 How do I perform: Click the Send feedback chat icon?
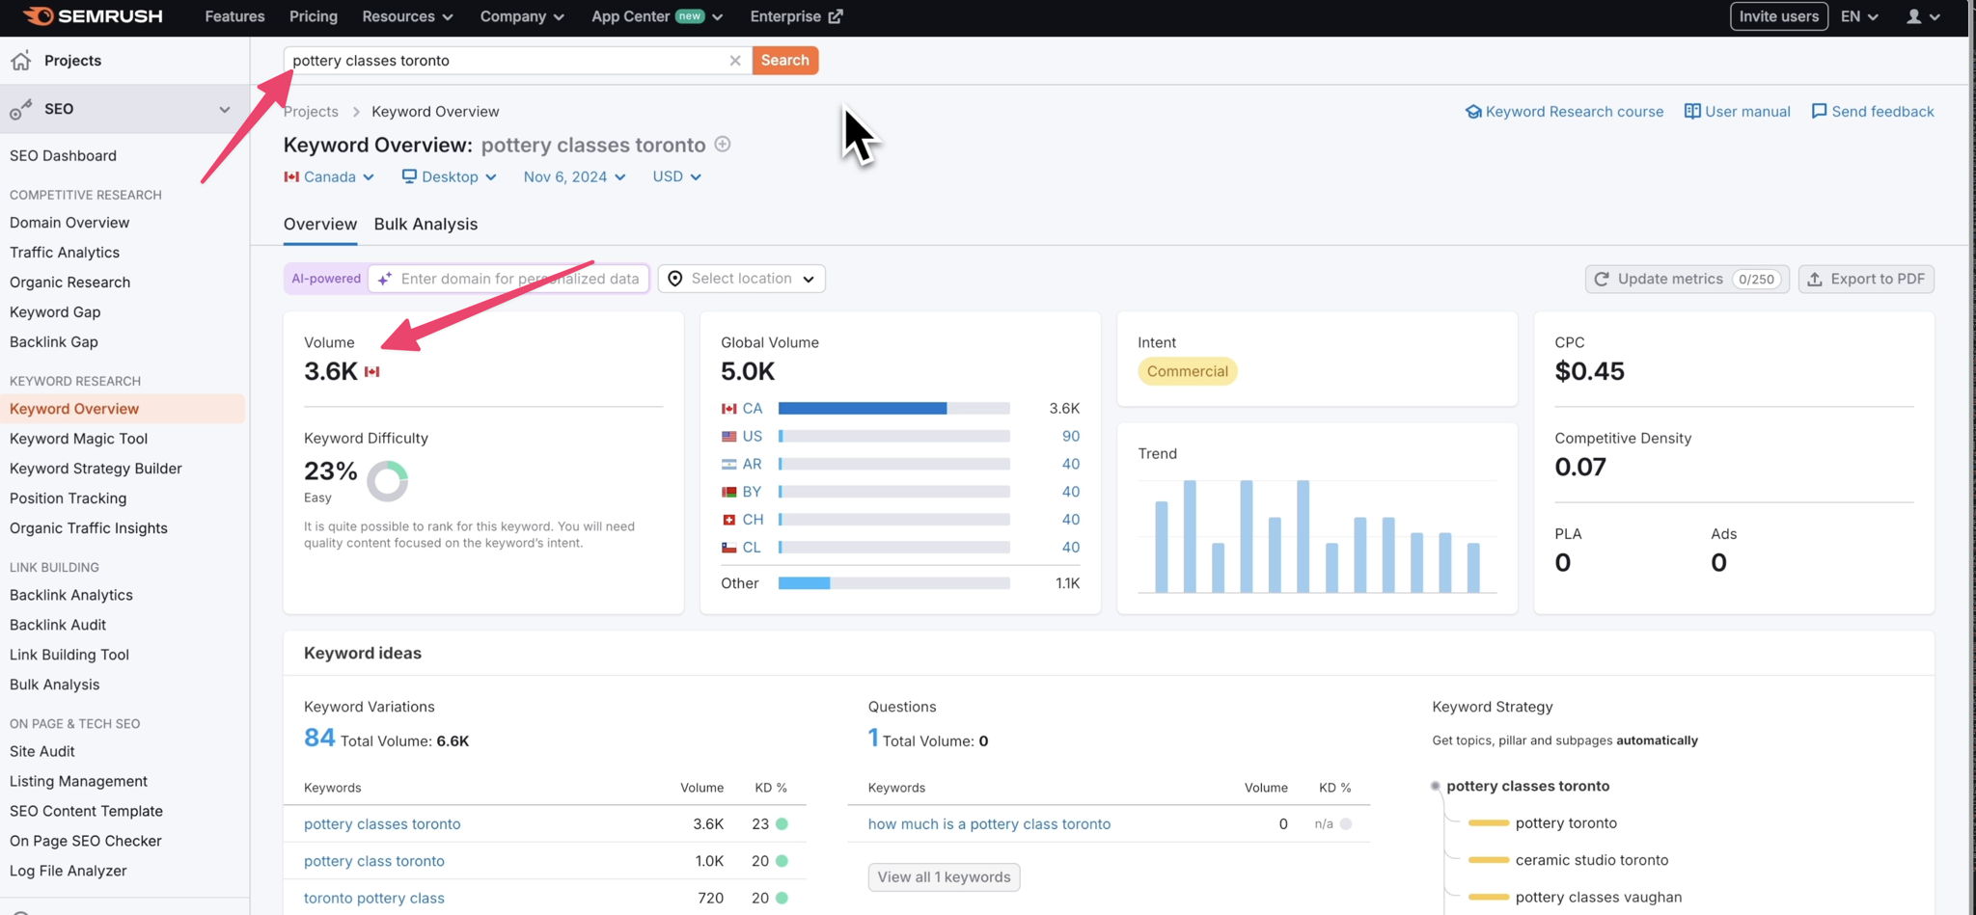tap(1819, 112)
